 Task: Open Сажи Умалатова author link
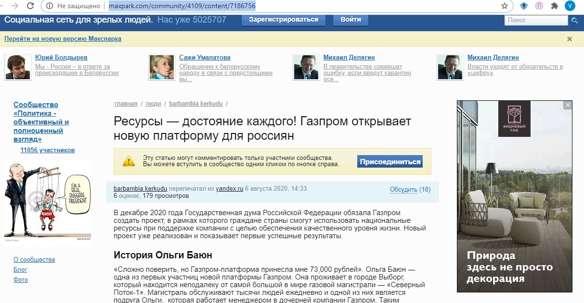(x=205, y=58)
